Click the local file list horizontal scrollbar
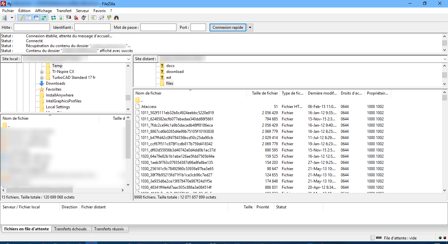 click(x=39, y=190)
